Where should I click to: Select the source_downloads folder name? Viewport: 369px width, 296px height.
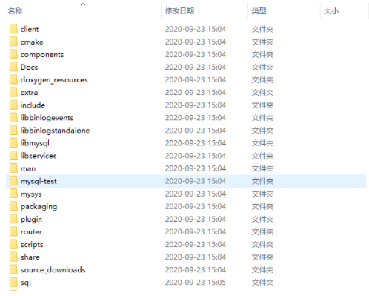(x=53, y=270)
